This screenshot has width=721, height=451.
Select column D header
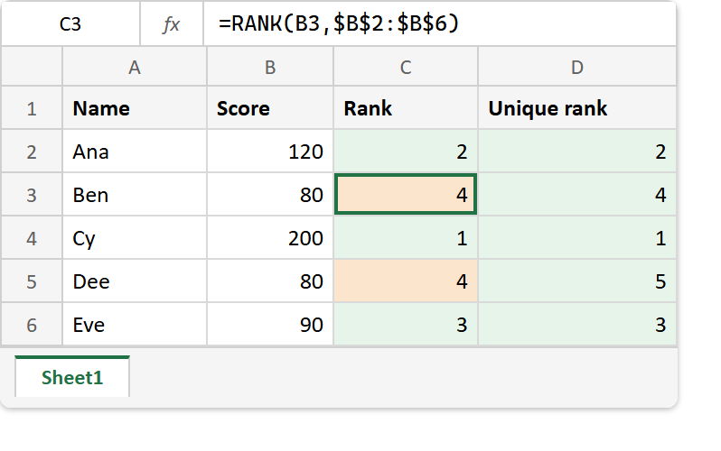point(577,68)
